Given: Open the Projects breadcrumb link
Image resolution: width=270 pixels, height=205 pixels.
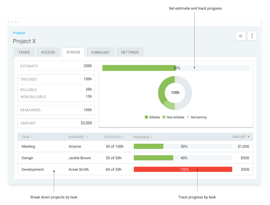Looking at the screenshot, I should [x=19, y=33].
